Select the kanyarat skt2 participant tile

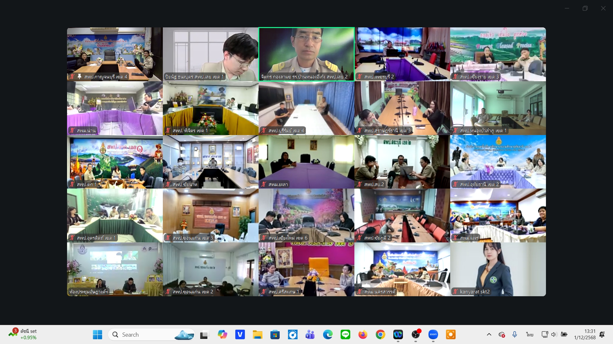498,269
